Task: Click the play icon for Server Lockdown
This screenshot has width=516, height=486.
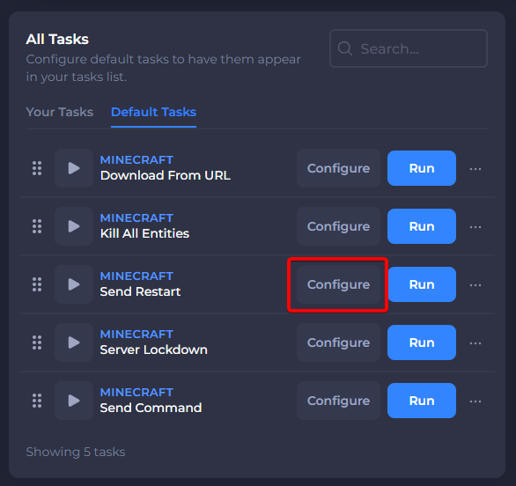Action: pos(74,342)
